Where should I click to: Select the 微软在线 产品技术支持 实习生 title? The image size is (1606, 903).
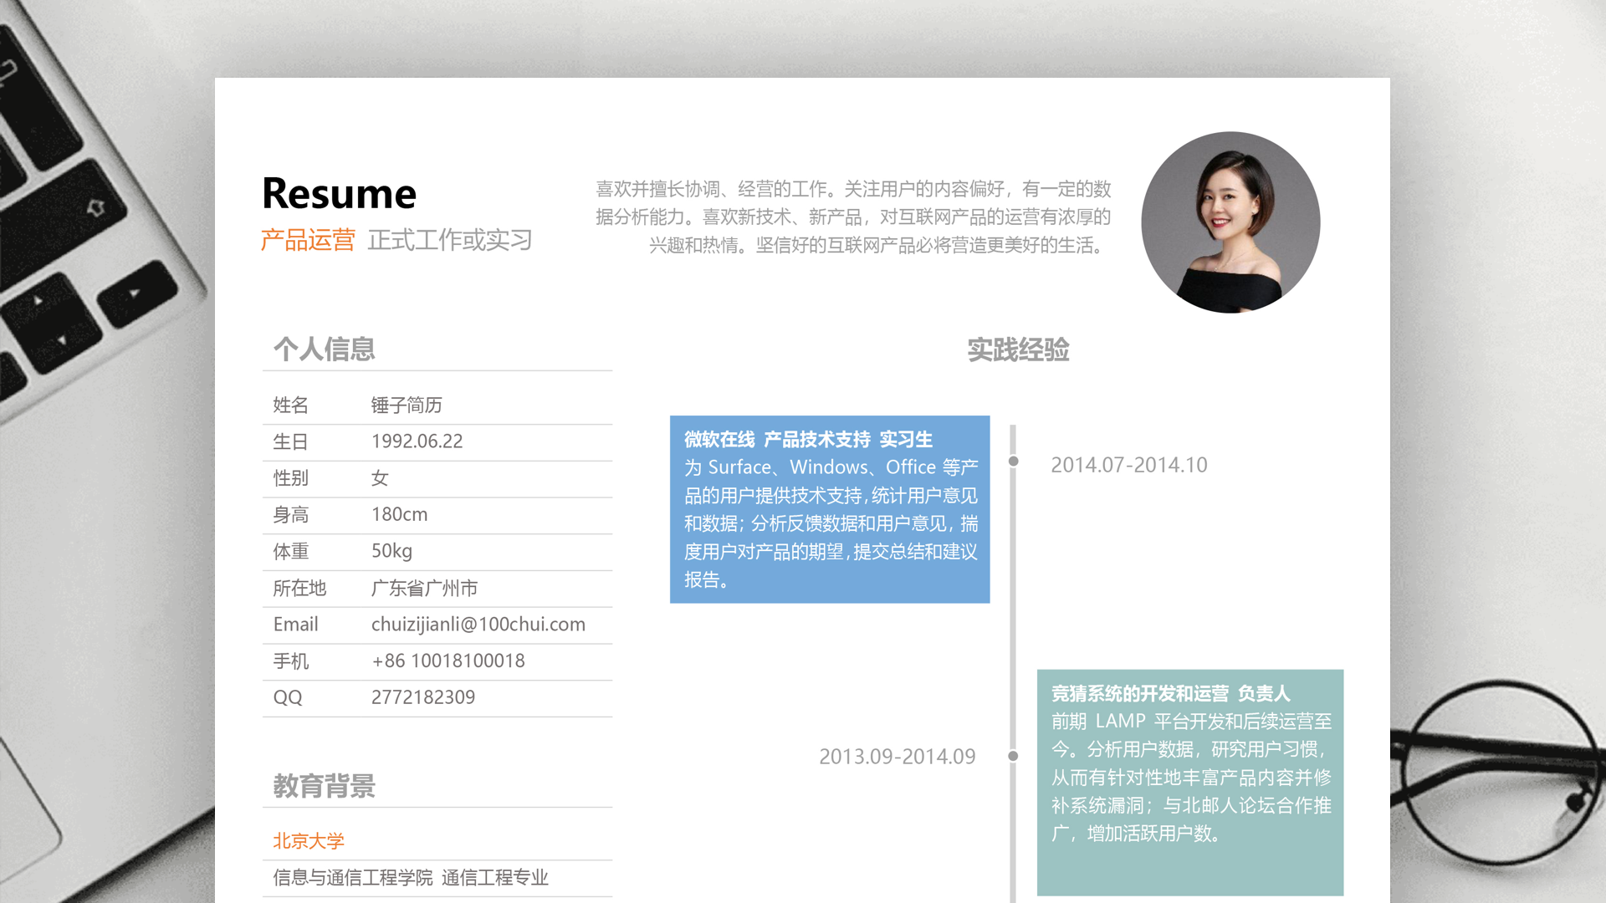[808, 440]
